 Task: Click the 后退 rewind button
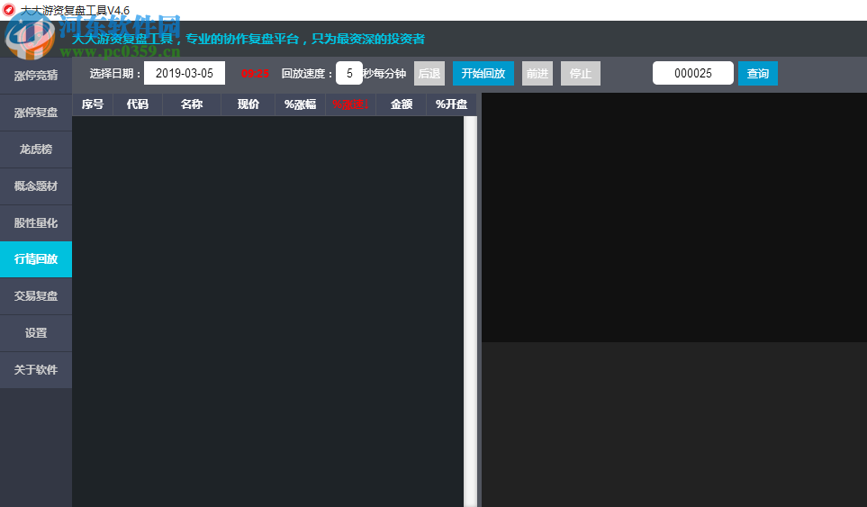coord(429,73)
